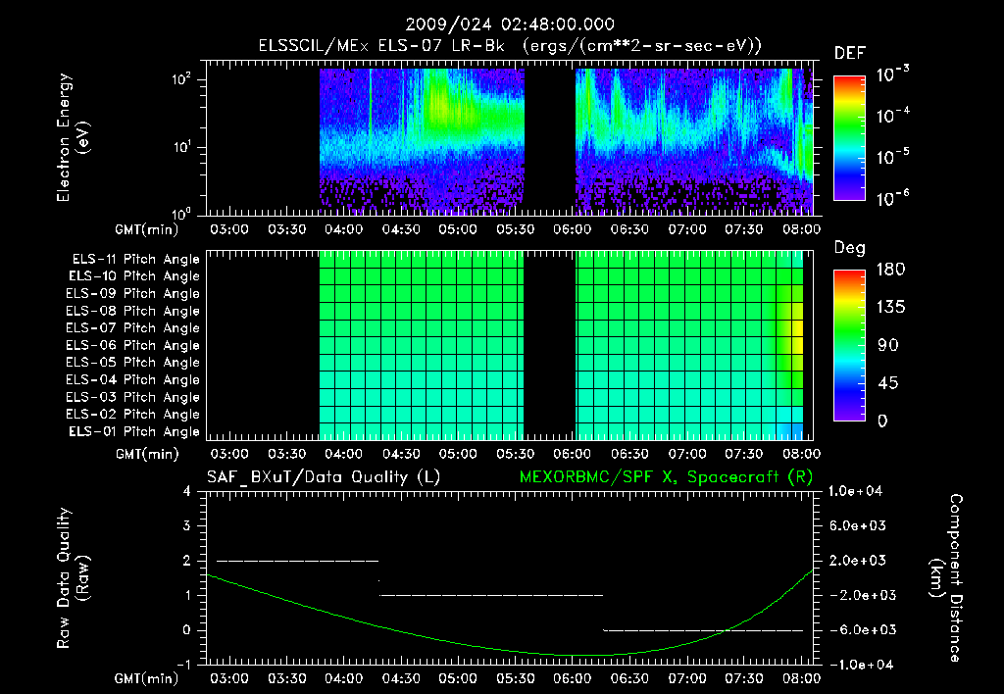Click the data quality line at level 1

click(x=491, y=595)
